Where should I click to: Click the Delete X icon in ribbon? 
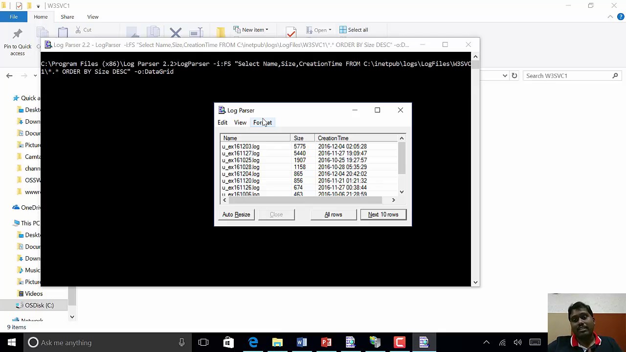pyautogui.click(x=176, y=33)
